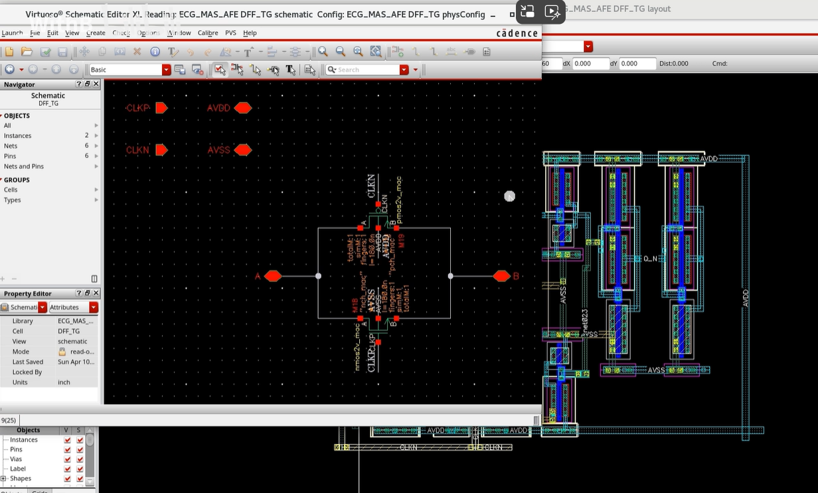Click the OBJECTS group header in Navigator
The height and width of the screenshot is (493, 818).
click(17, 115)
